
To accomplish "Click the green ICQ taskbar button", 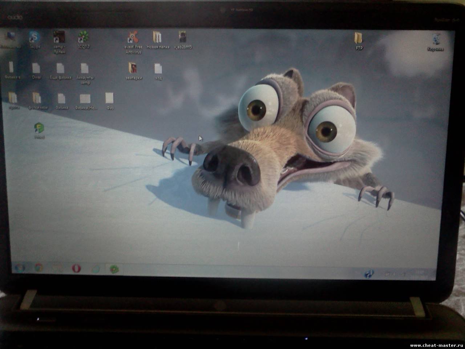I will tap(114, 269).
